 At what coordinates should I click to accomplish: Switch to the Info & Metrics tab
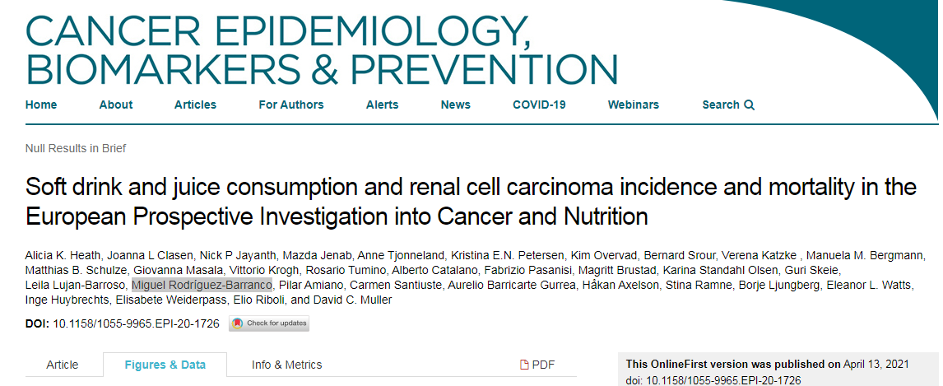(286, 365)
